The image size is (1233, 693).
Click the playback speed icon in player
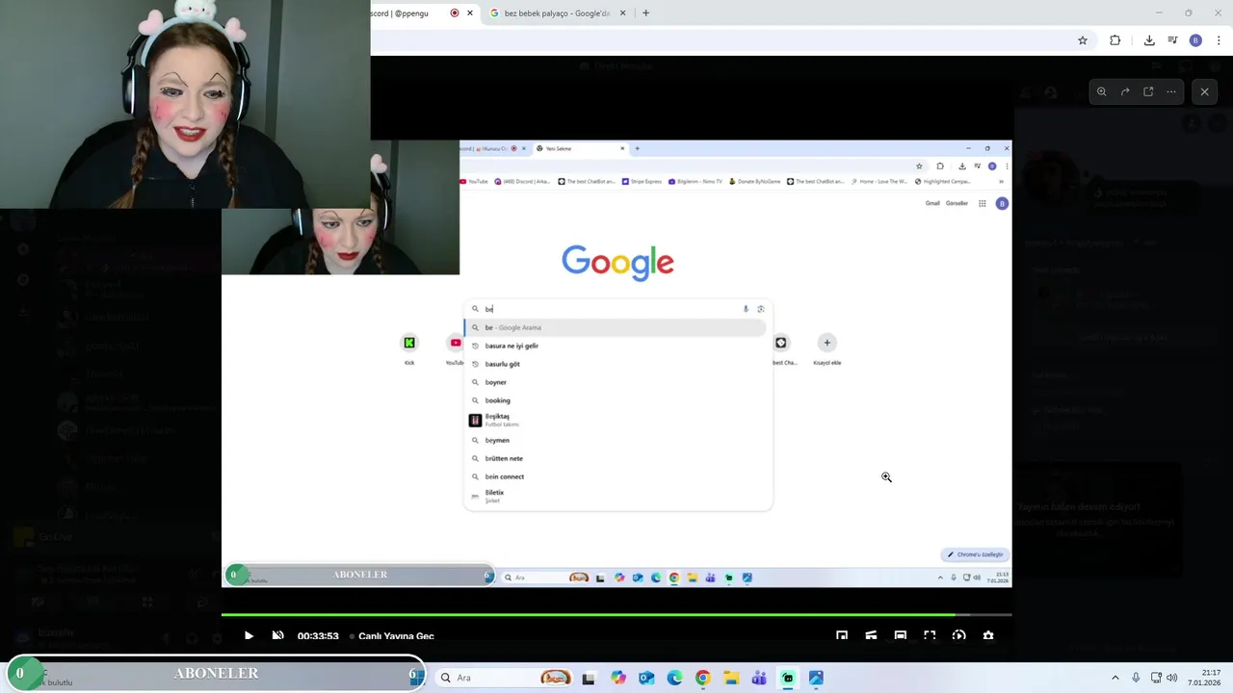click(958, 635)
